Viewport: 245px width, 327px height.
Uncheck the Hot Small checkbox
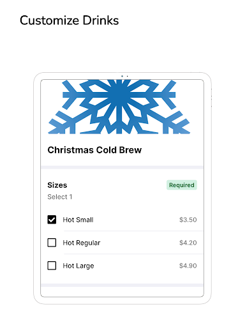(52, 220)
